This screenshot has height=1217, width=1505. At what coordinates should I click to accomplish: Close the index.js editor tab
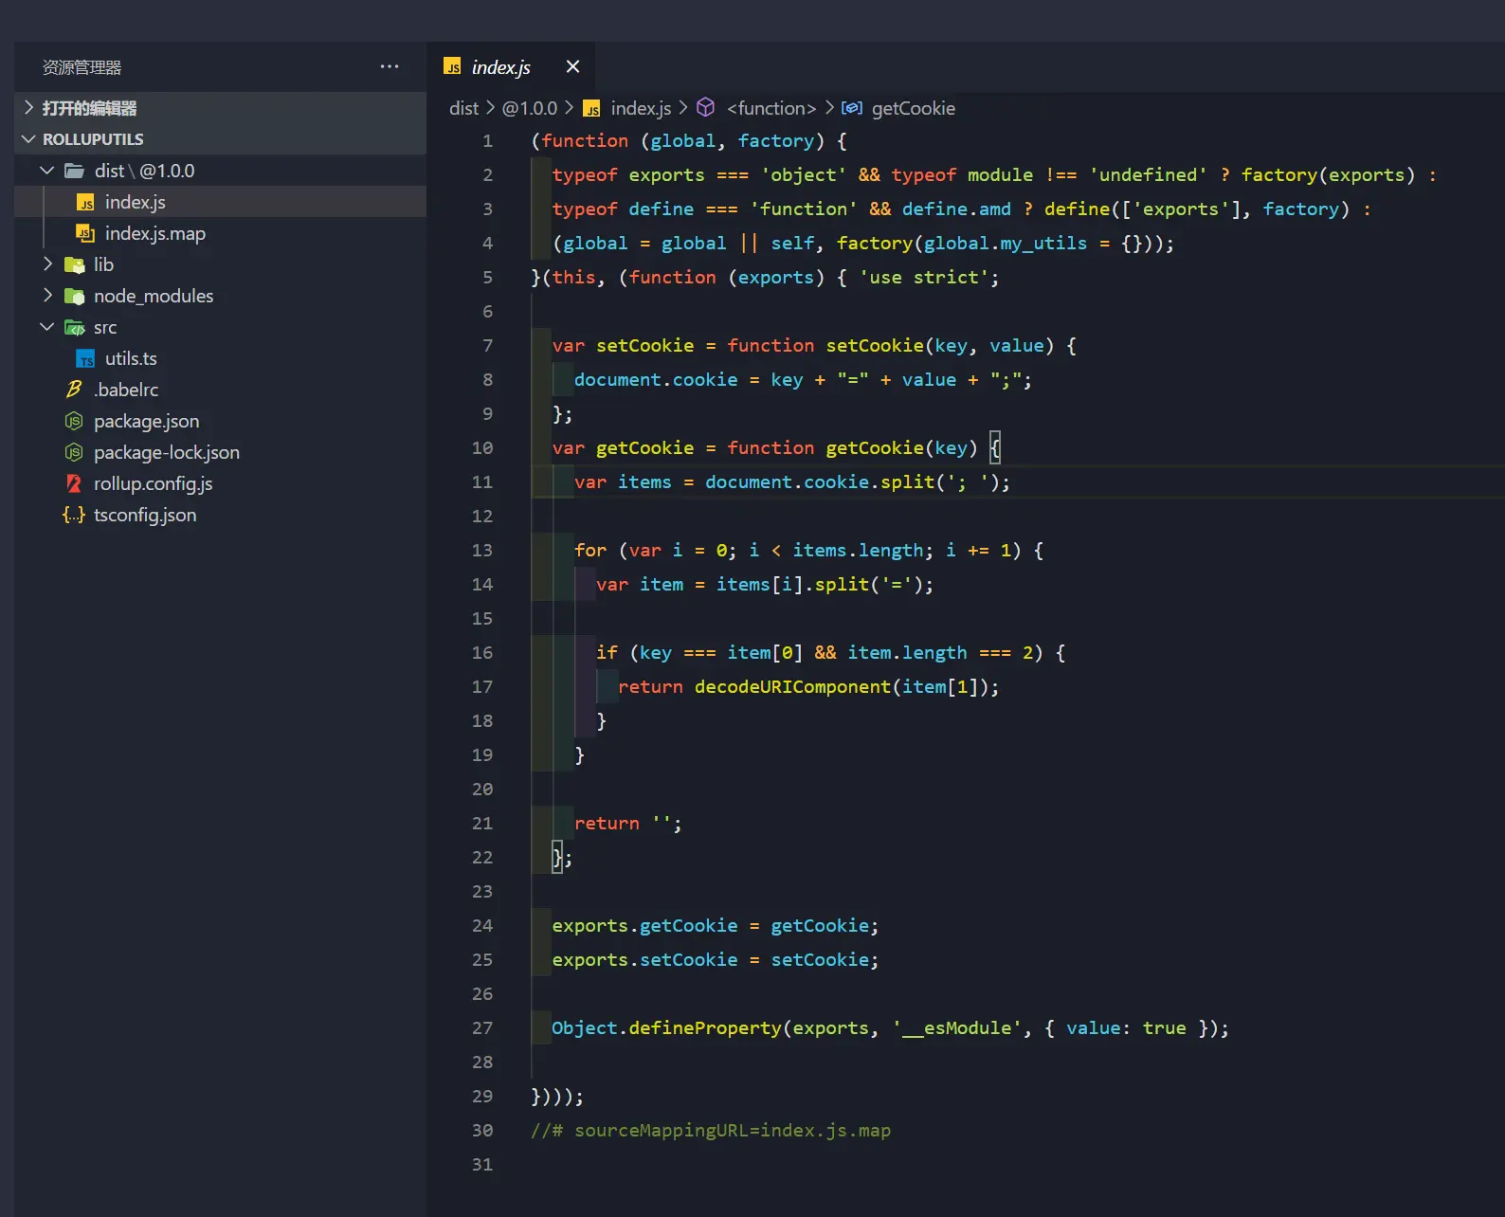tap(572, 66)
